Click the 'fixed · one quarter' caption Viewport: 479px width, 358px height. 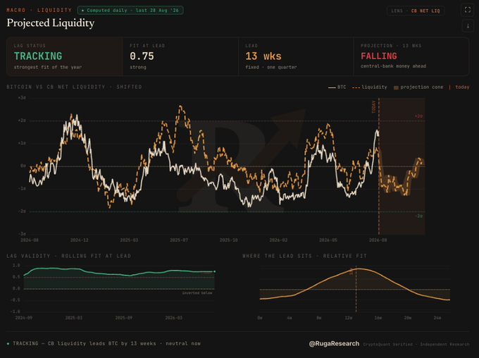coord(270,67)
